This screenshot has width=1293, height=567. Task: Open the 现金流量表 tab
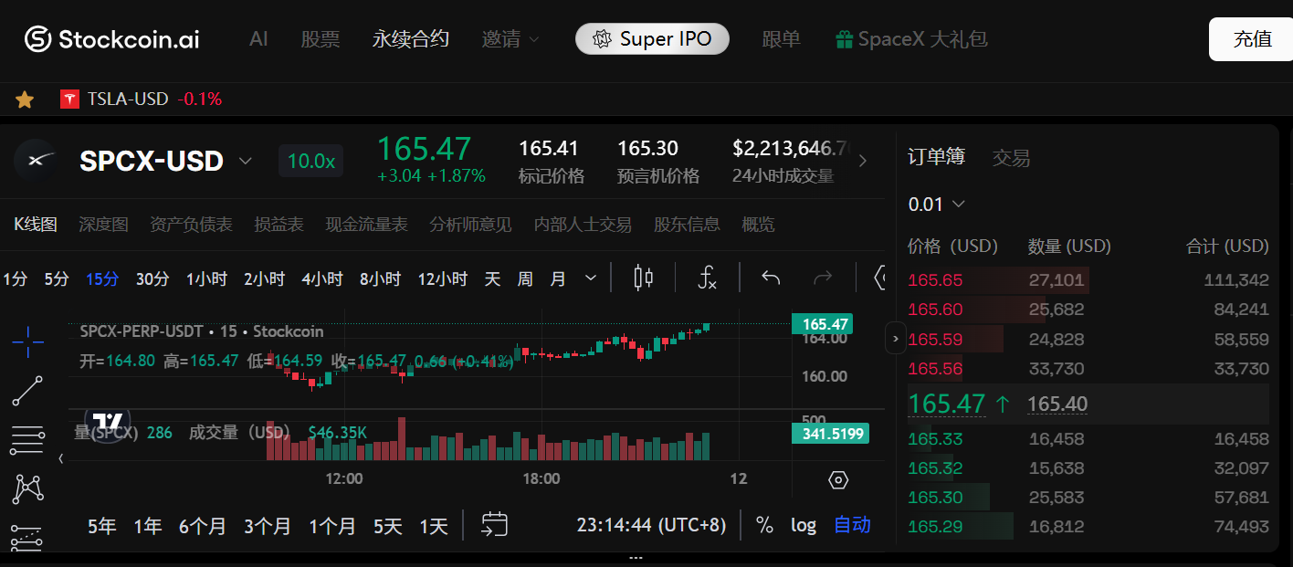(x=366, y=224)
